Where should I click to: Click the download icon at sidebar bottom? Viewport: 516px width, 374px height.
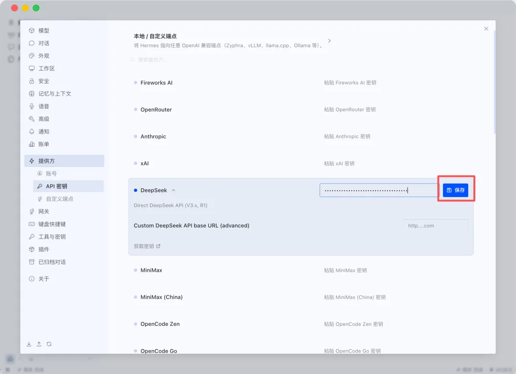point(29,344)
